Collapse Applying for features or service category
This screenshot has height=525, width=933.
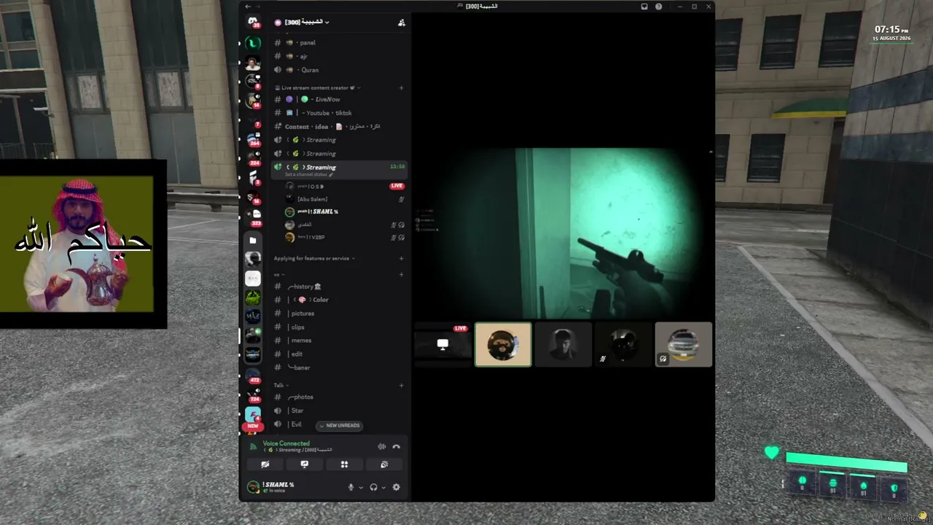314,258
